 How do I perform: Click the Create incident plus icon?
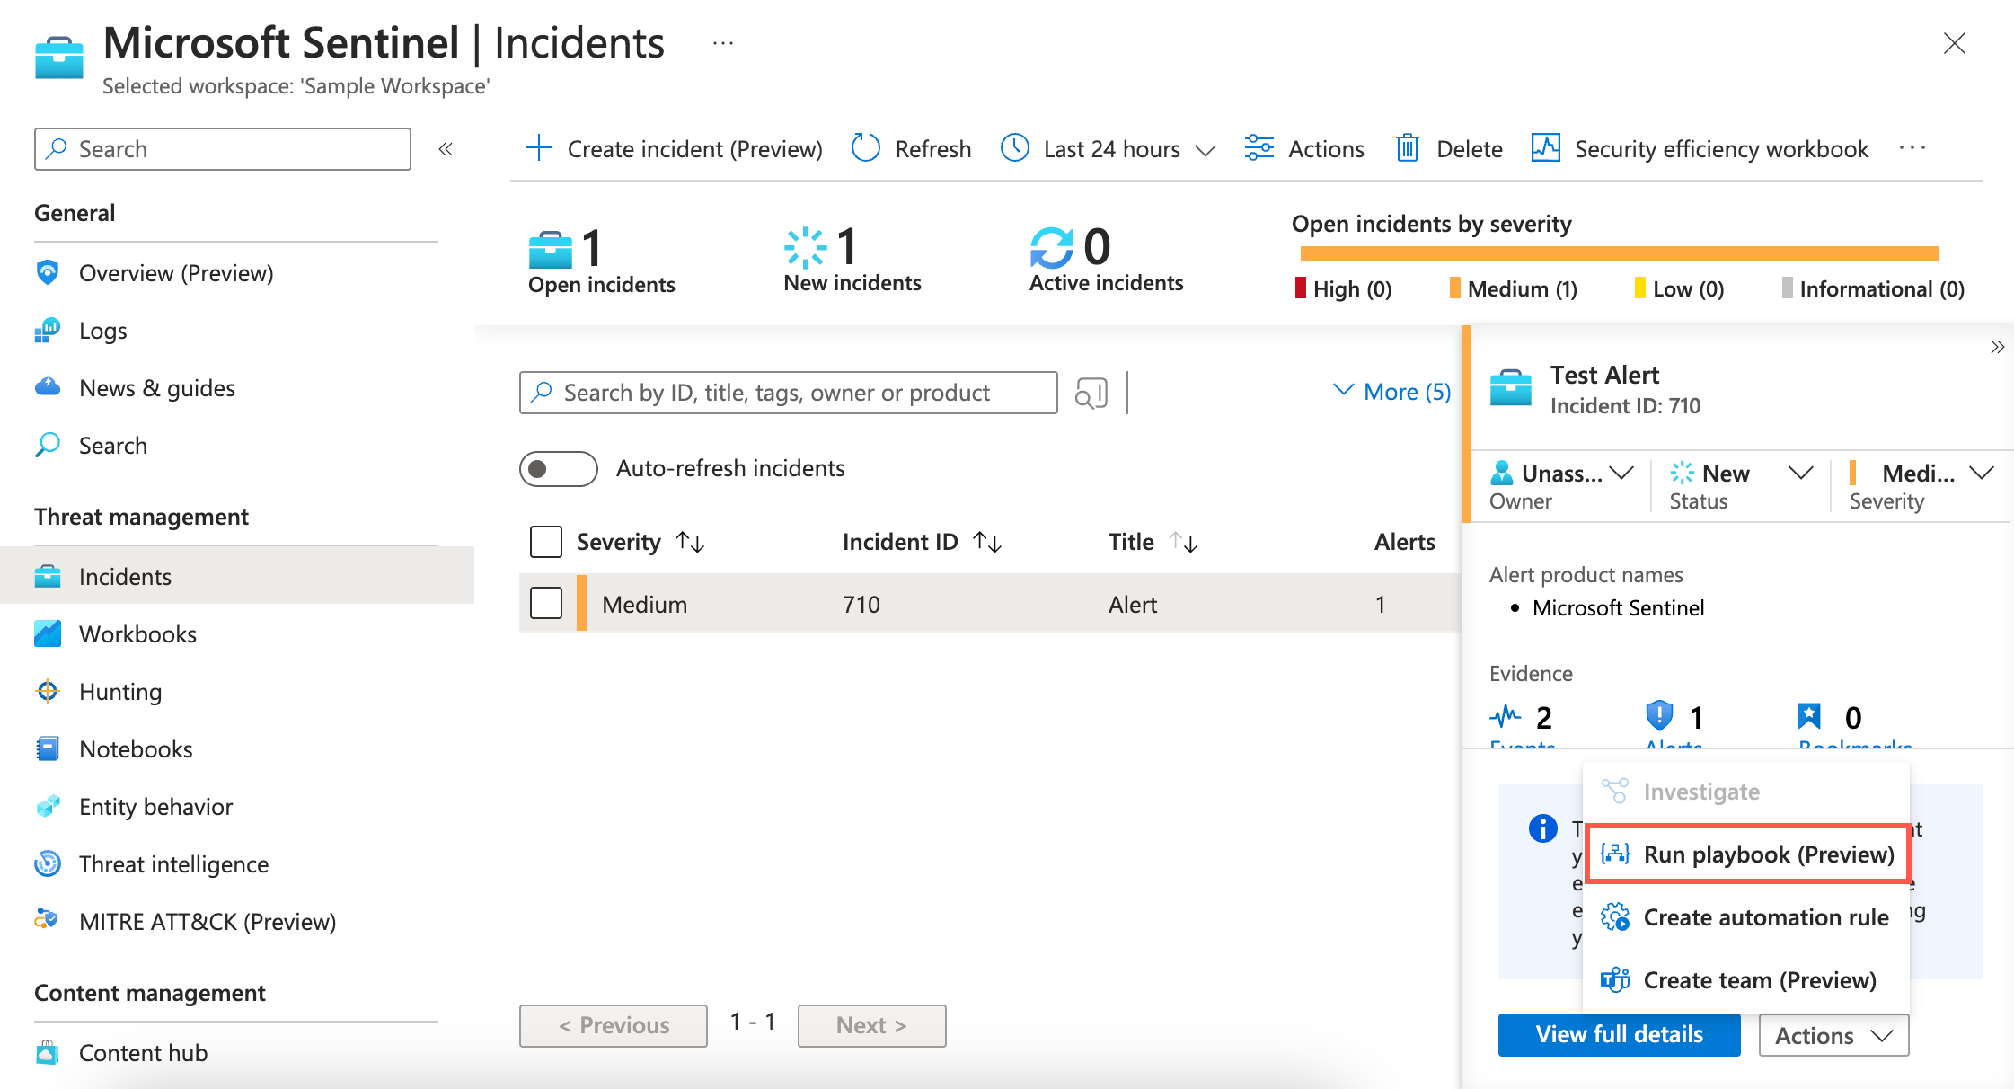tap(538, 148)
